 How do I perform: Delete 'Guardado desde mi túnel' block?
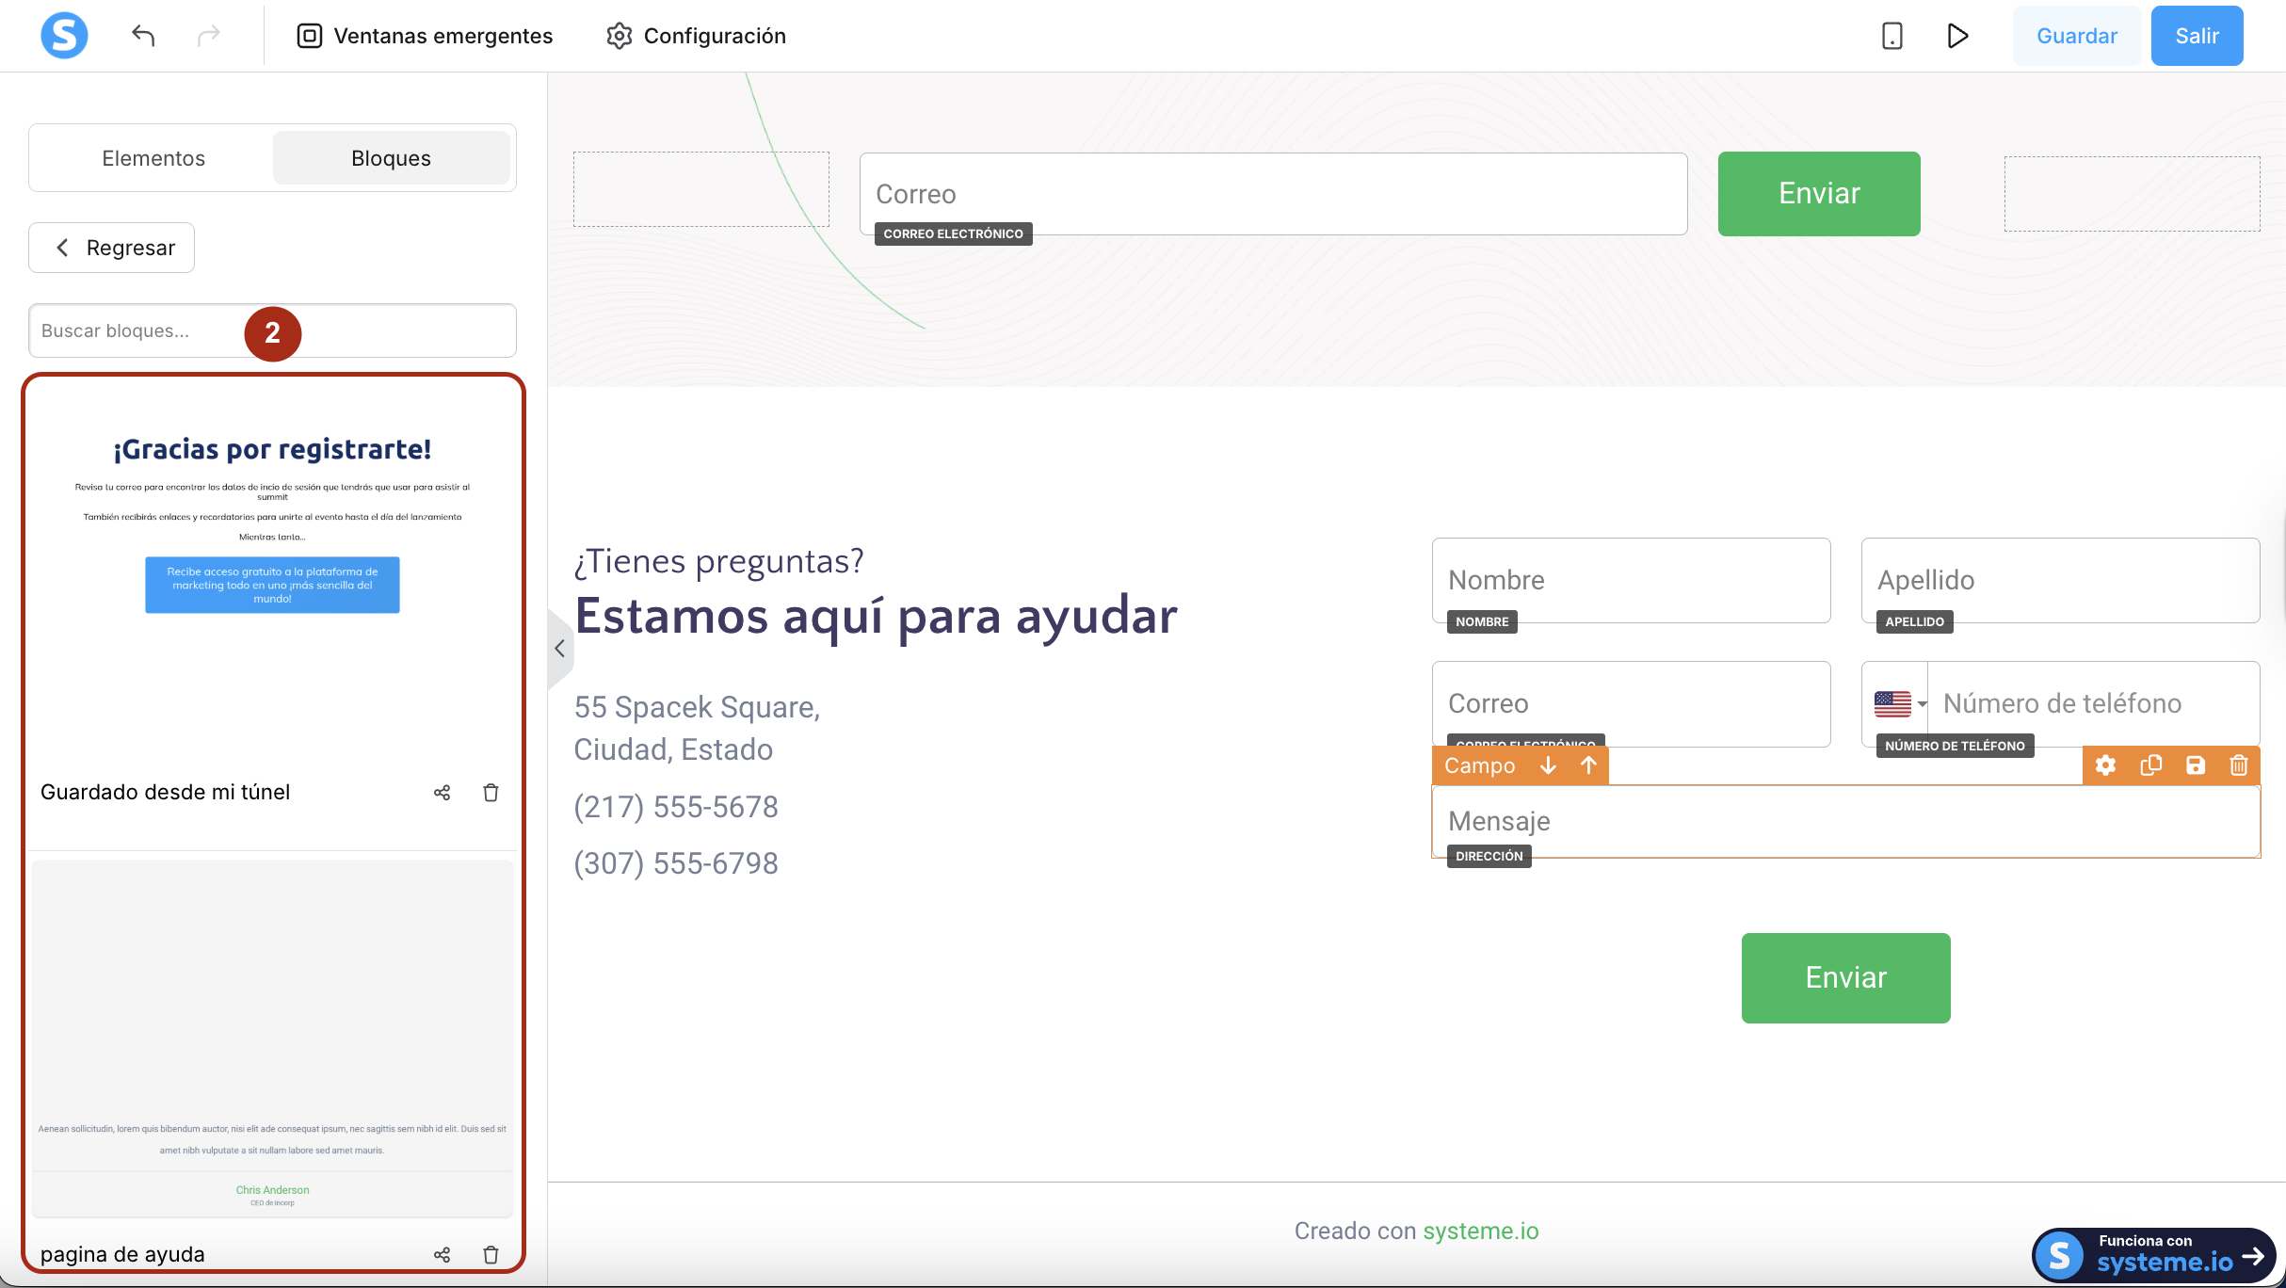tap(491, 793)
